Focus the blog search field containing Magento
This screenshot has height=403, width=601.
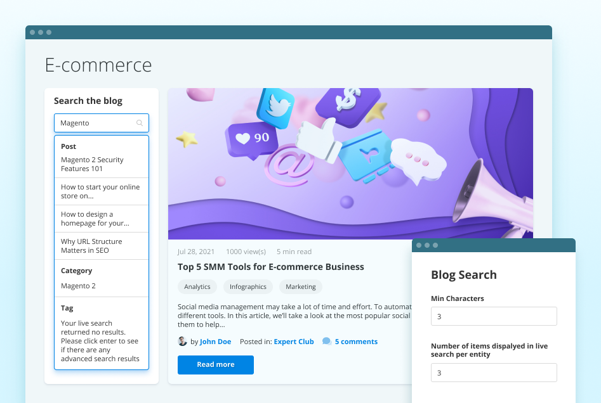[x=95, y=123]
